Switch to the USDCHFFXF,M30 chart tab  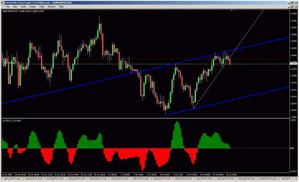click(x=225, y=179)
